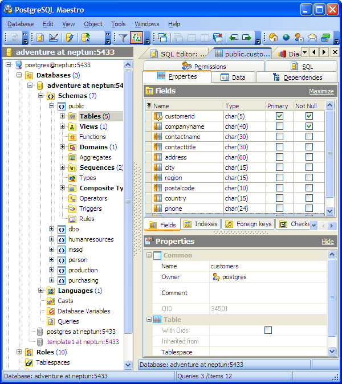Click the Comment value field
The width and height of the screenshot is (342, 384).
pyautogui.click(x=268, y=293)
